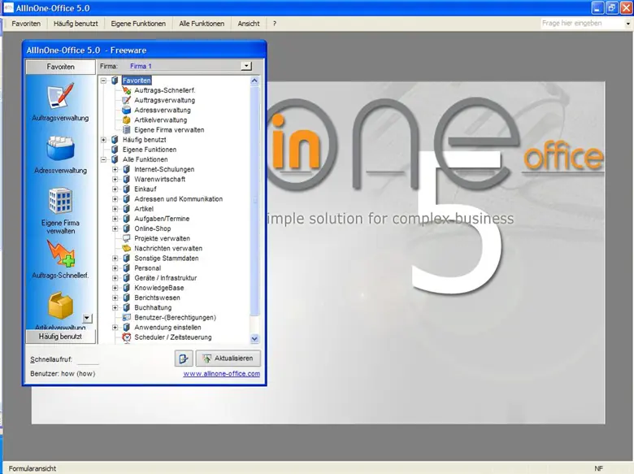Image resolution: width=634 pixels, height=474 pixels.
Task: Click the KnowledgeBase book icon
Action: click(x=127, y=288)
